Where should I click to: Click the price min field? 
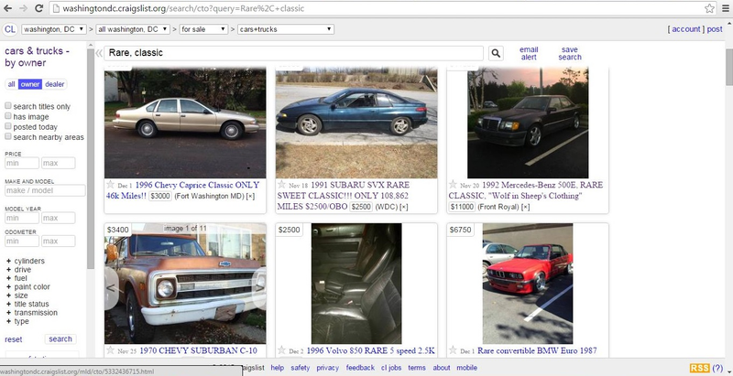(22, 163)
